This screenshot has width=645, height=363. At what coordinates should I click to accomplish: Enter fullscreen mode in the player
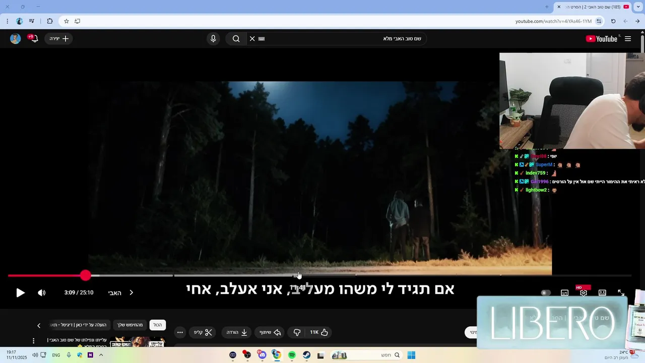point(621,292)
